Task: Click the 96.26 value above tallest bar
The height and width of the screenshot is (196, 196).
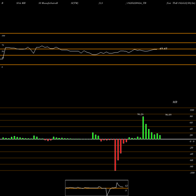Action: point(140,114)
